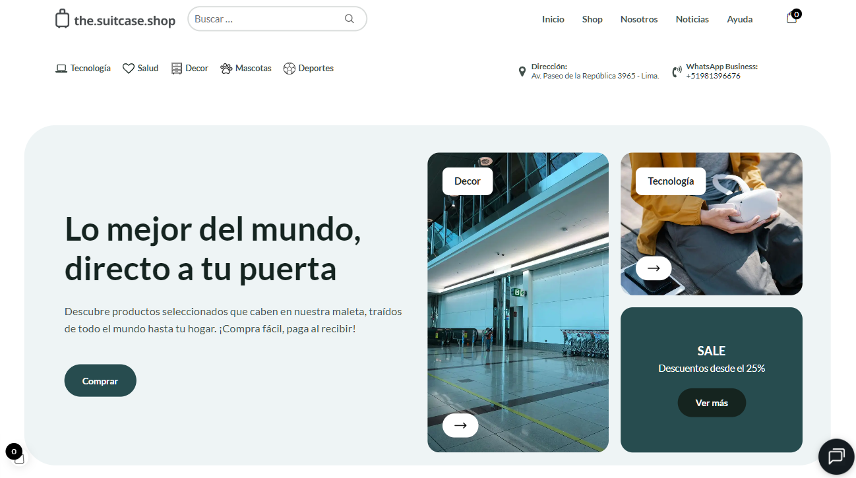The height and width of the screenshot is (478, 856).
Task: Click inside the Buscar search field
Action: (264, 18)
